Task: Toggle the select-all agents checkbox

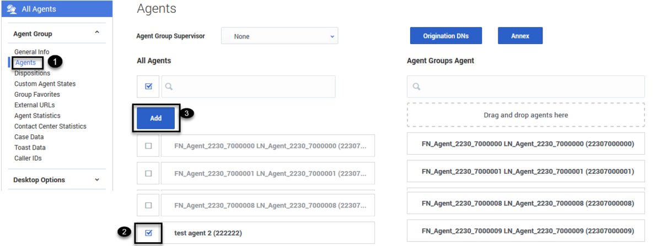Action: (148, 86)
